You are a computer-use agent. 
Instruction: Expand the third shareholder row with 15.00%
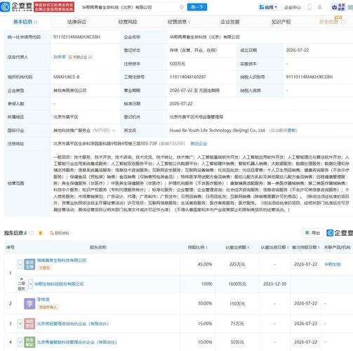coord(20,324)
